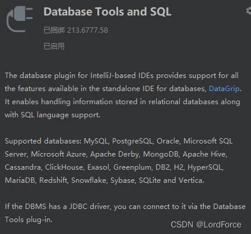Click the Supported databases heading text

pyautogui.click(x=43, y=141)
